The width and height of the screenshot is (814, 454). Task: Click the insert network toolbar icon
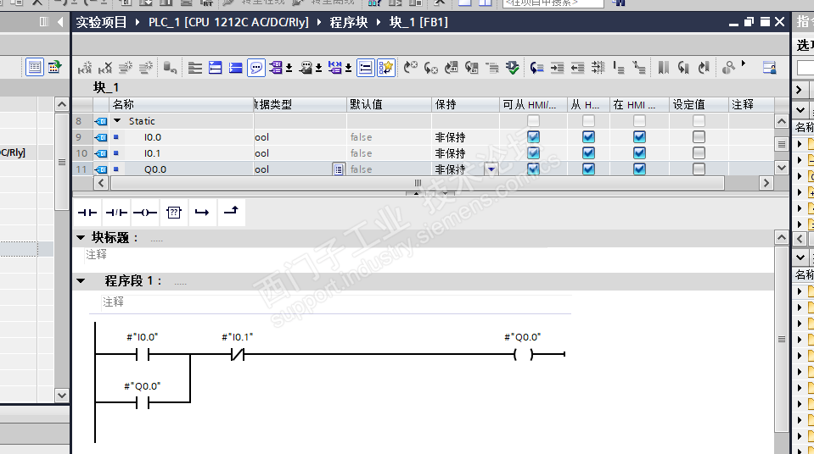[x=85, y=68]
